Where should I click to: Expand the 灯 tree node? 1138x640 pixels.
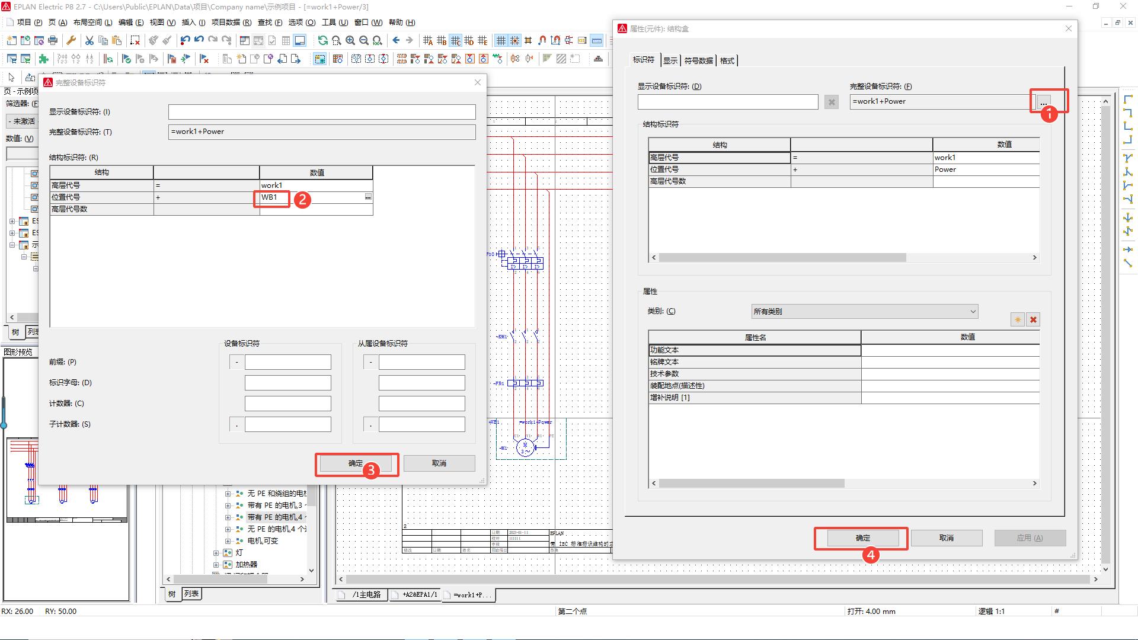(216, 552)
